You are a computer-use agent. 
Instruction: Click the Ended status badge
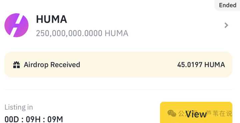pyautogui.click(x=228, y=5)
